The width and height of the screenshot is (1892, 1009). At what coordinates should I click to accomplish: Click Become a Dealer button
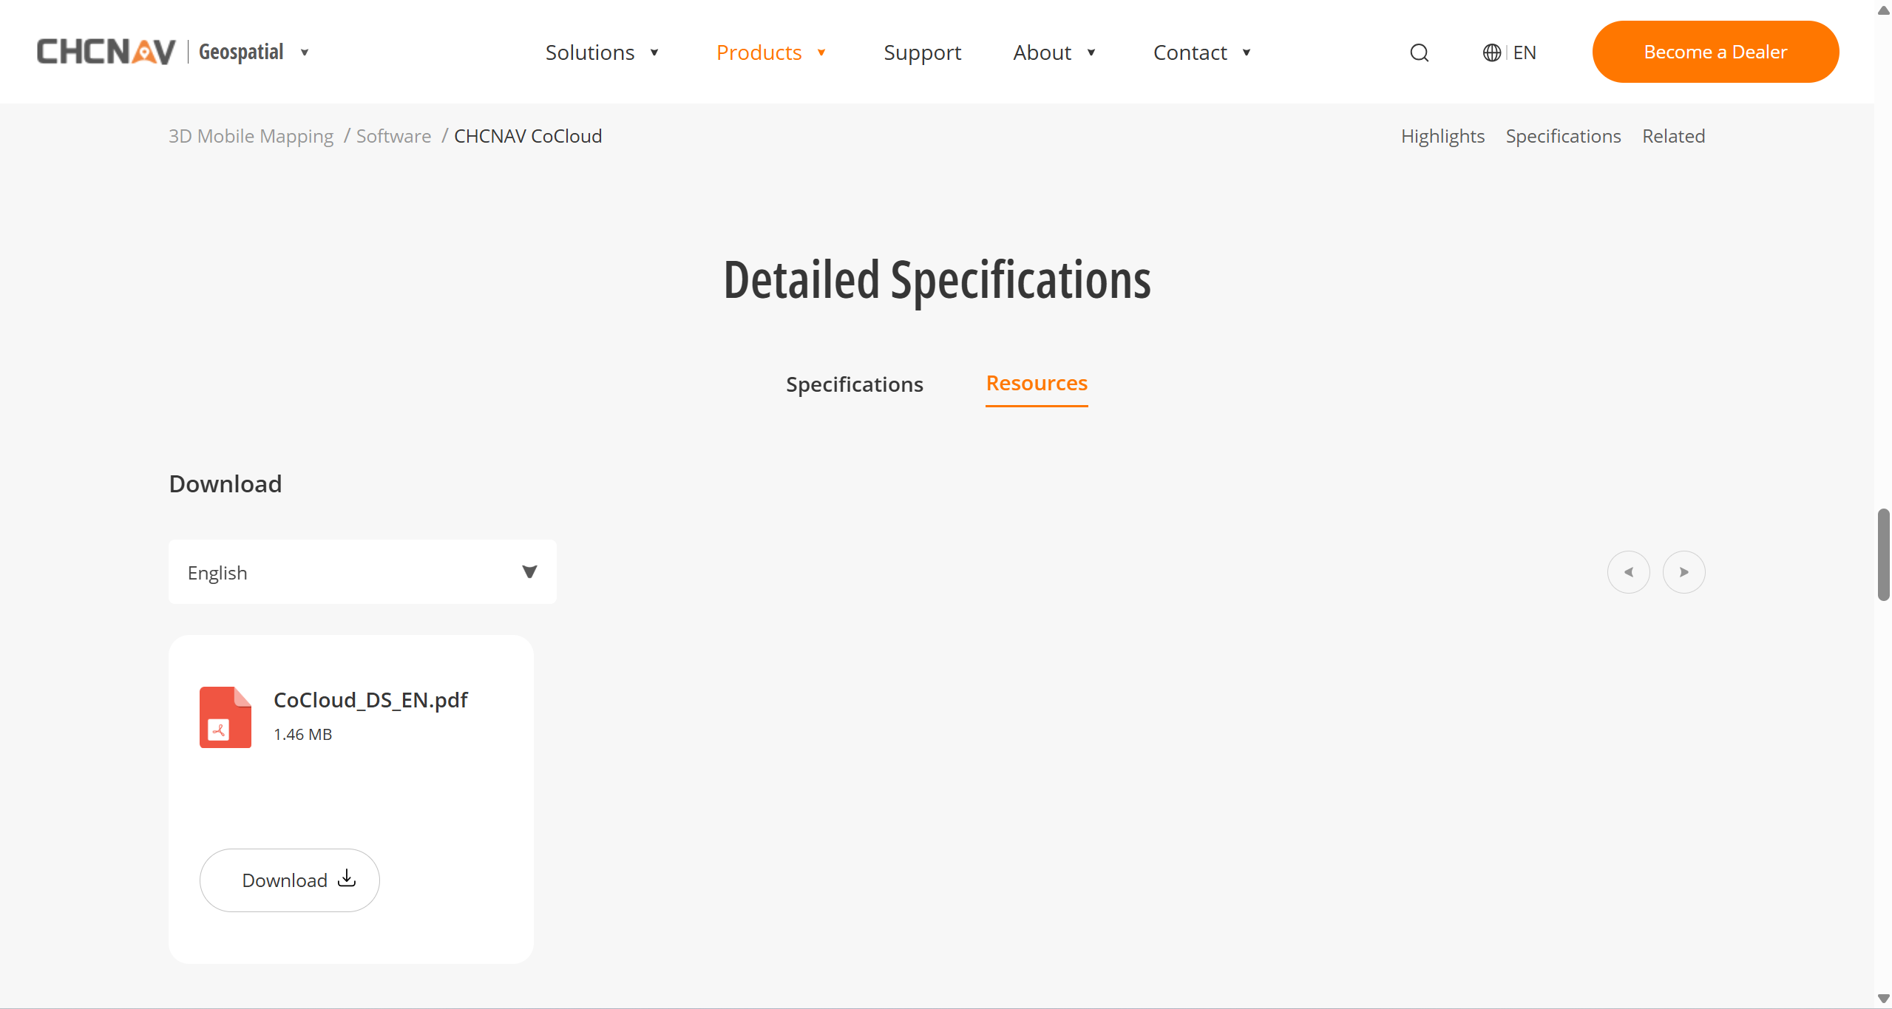point(1715,52)
